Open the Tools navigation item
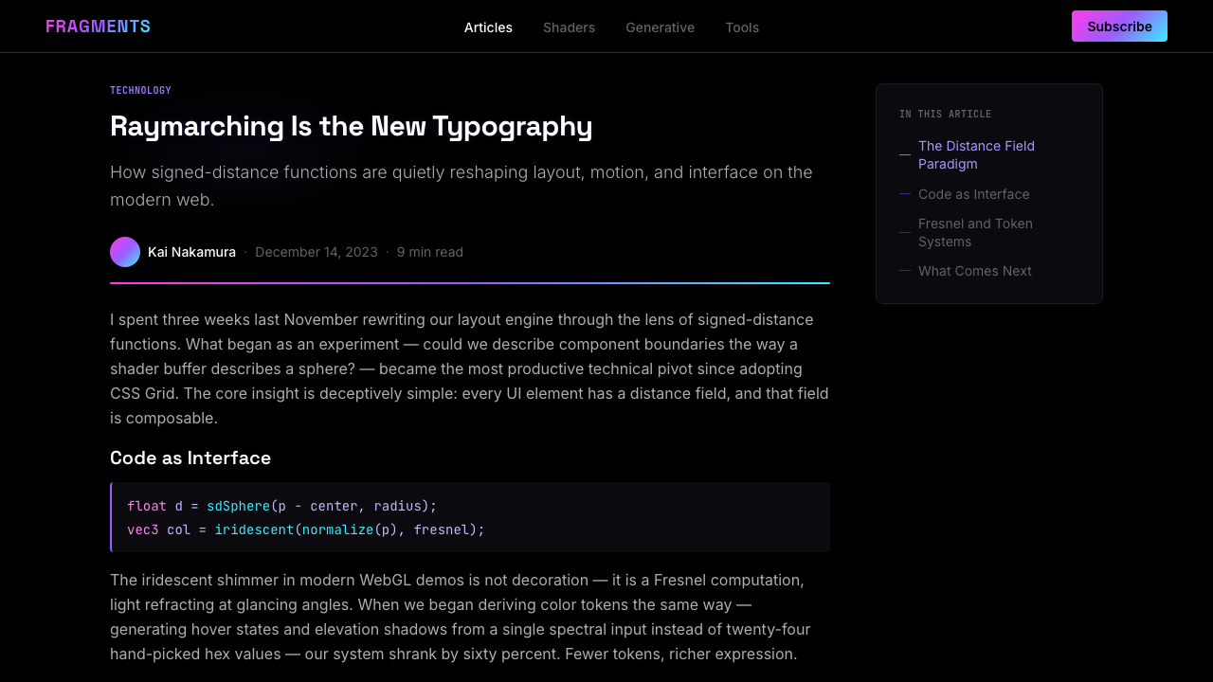 coord(742,27)
